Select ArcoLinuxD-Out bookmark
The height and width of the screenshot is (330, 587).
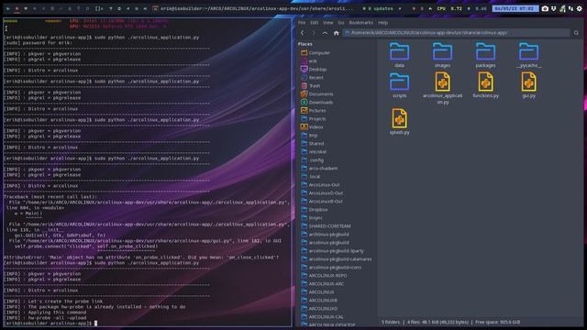322,192
